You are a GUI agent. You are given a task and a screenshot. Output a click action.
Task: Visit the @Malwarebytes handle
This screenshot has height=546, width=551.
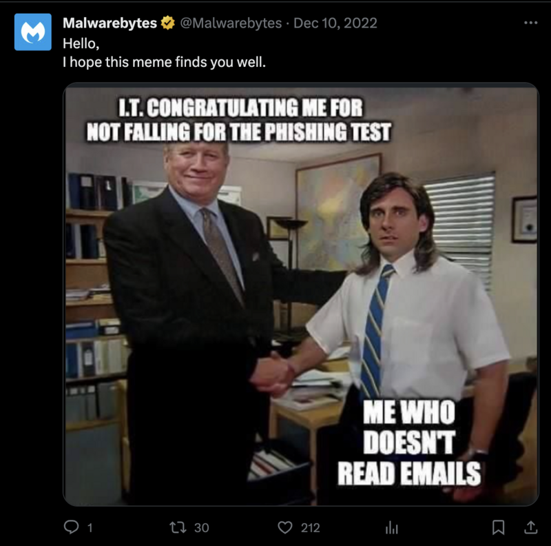coord(227,22)
